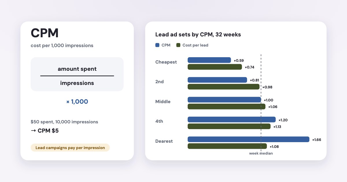The width and height of the screenshot is (347, 182).
Task: Click the '2nd' row label
Action: (x=160, y=82)
